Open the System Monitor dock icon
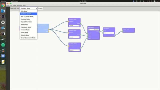The height and width of the screenshot is (90, 160). click(x=3, y=34)
